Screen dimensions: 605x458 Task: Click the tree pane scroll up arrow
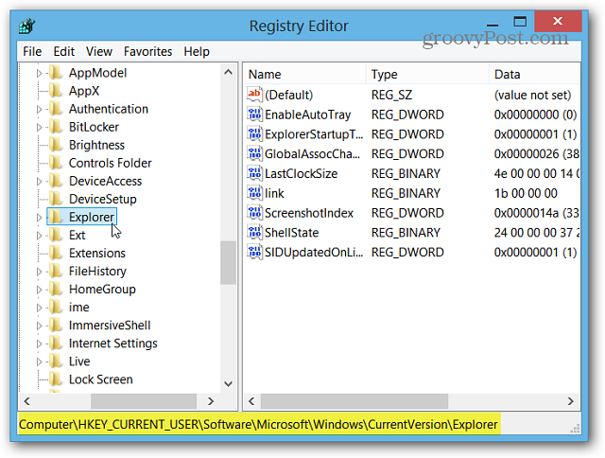tap(229, 72)
